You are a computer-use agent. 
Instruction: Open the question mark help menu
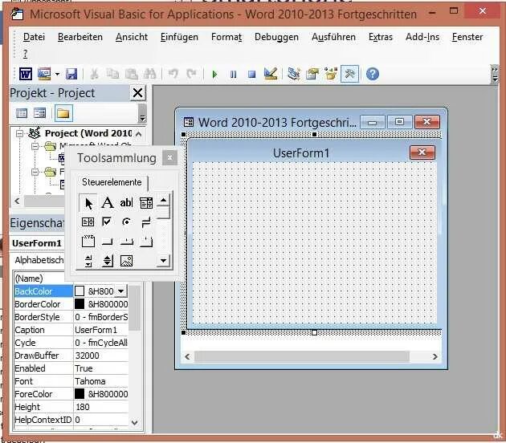pos(25,54)
